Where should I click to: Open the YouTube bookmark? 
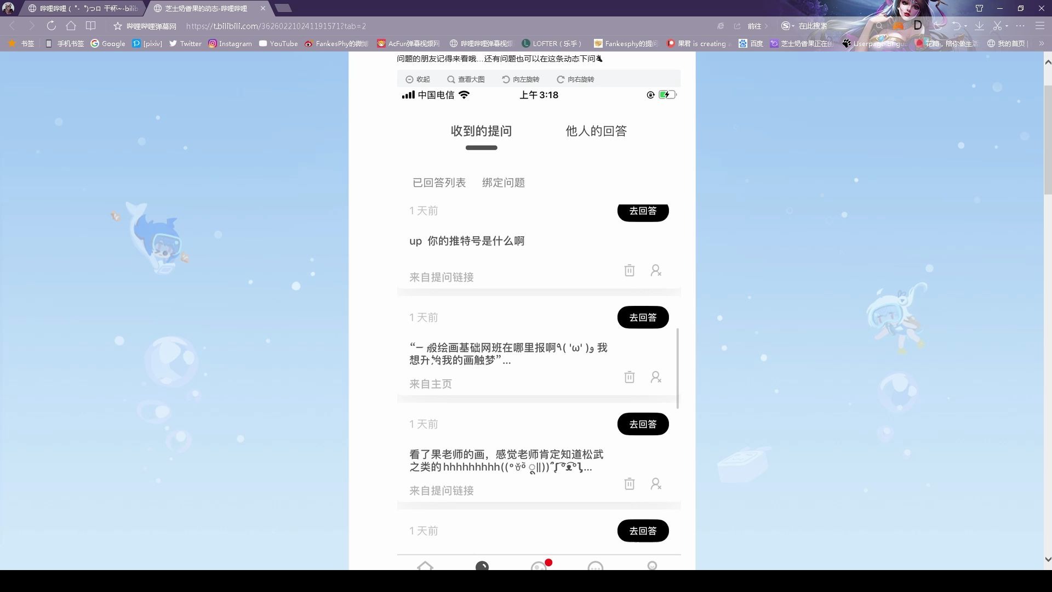[278, 43]
